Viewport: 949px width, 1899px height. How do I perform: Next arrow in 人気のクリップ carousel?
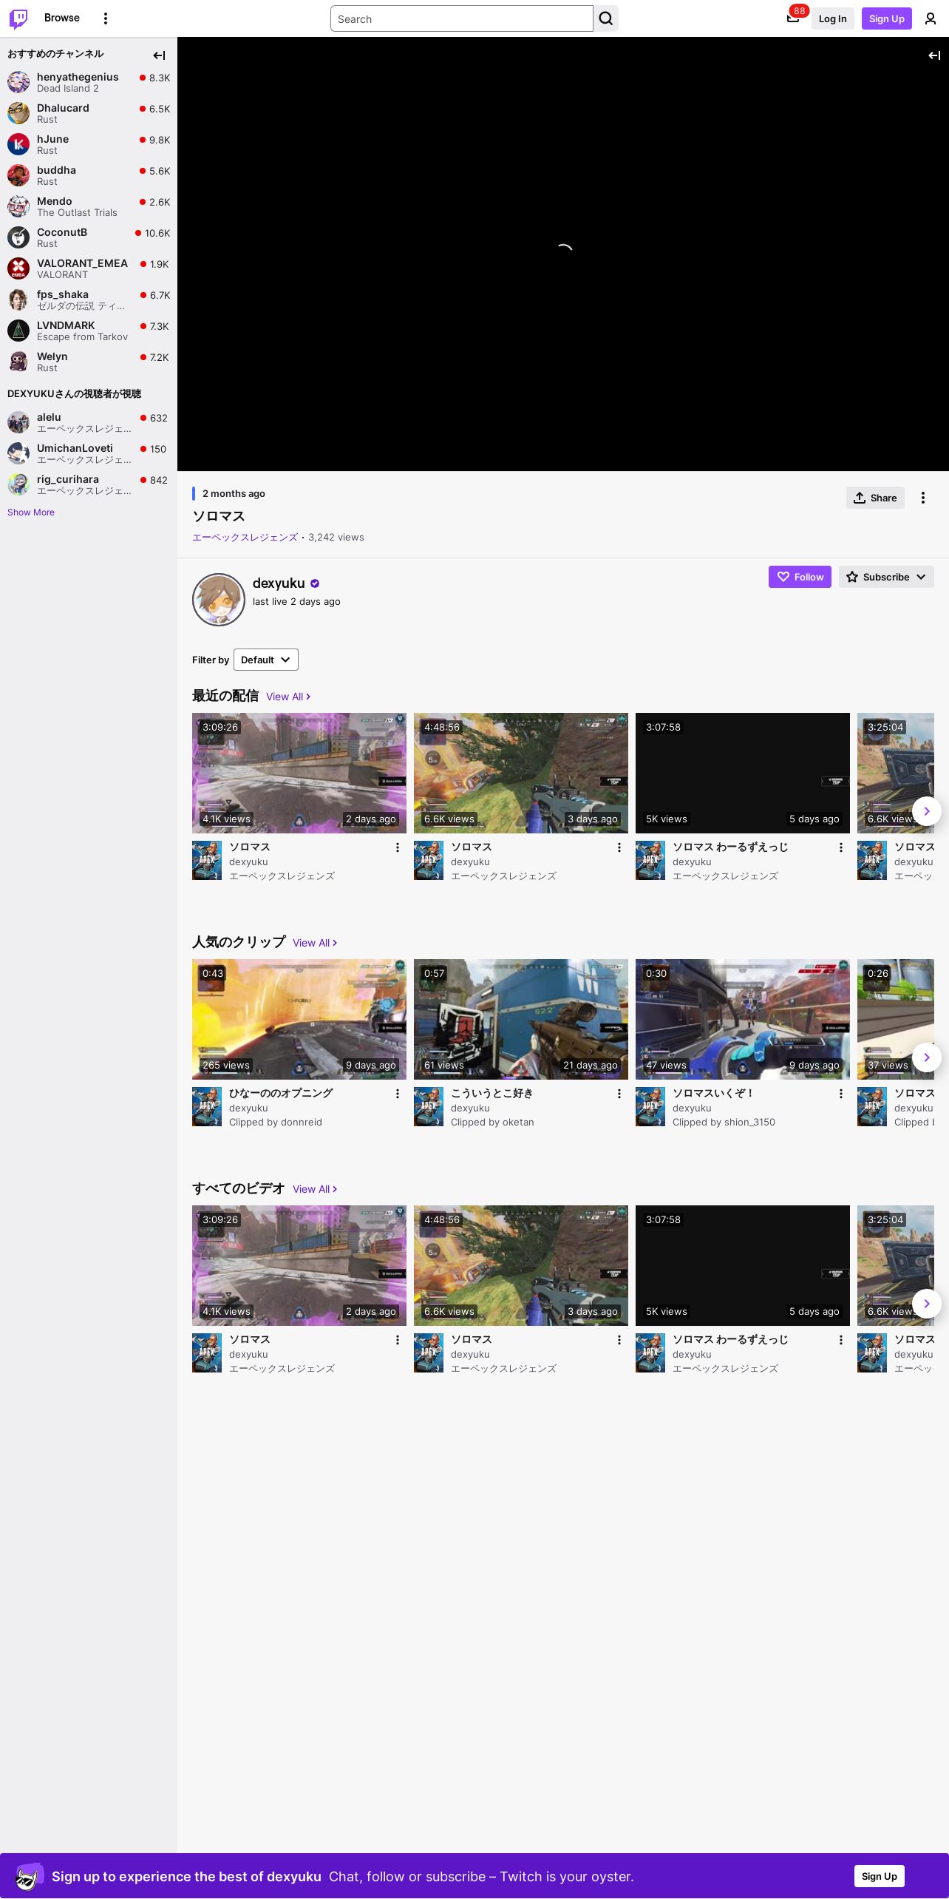[x=927, y=1057]
